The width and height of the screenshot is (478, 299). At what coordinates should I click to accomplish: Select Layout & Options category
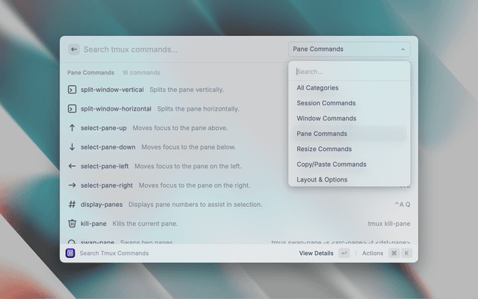[x=321, y=179]
